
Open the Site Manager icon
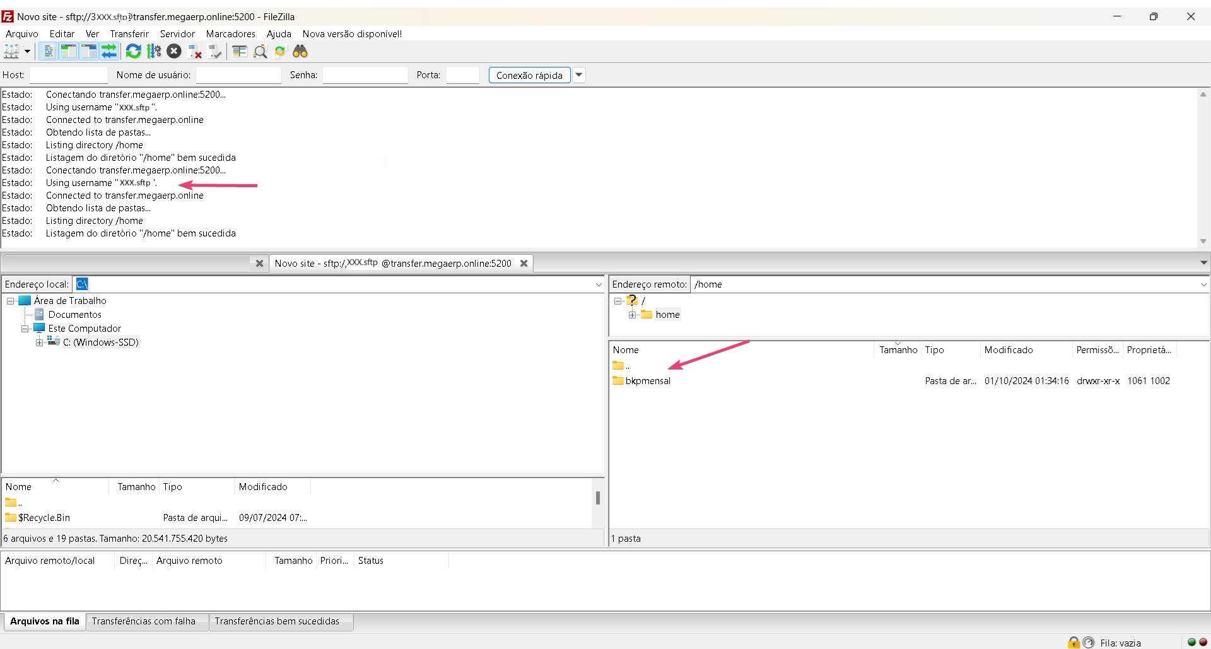click(11, 52)
